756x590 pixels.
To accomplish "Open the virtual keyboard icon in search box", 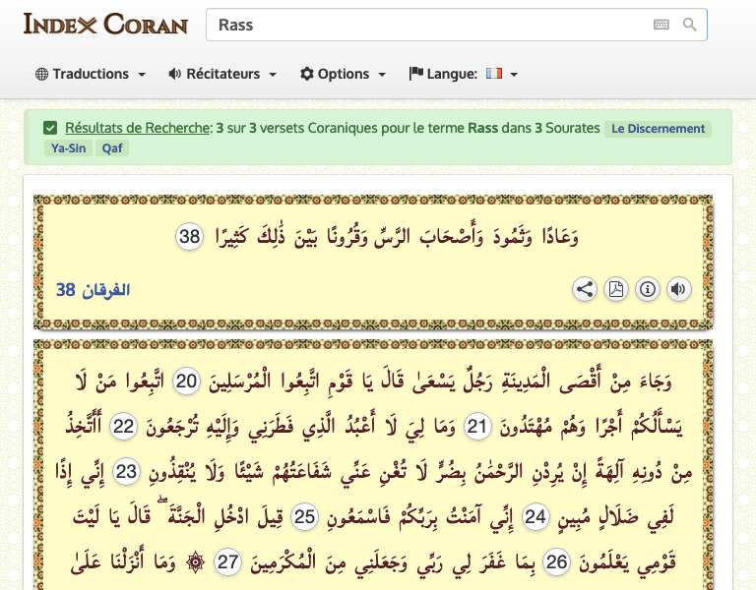I will 661,25.
